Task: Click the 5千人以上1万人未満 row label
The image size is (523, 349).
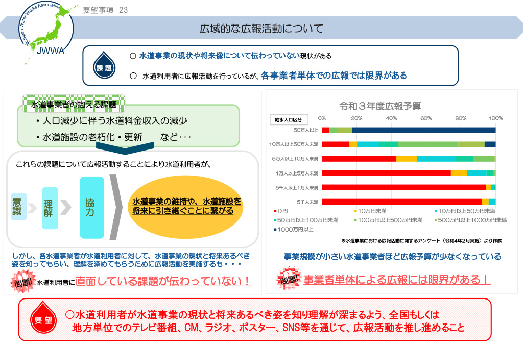Action: [297, 188]
